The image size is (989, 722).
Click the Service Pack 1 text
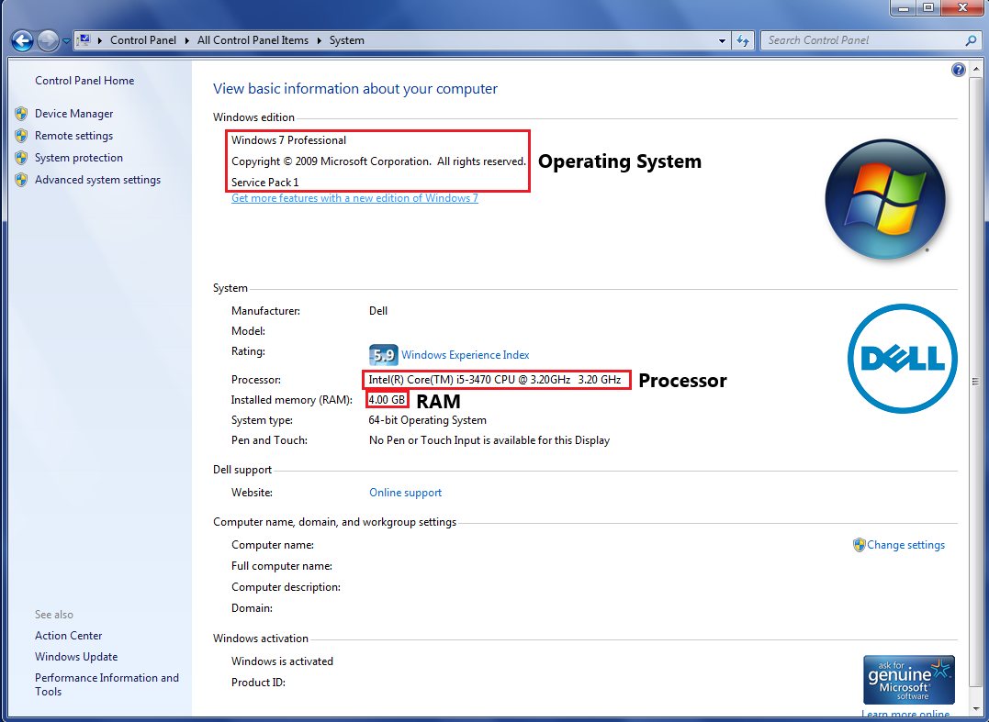click(264, 182)
